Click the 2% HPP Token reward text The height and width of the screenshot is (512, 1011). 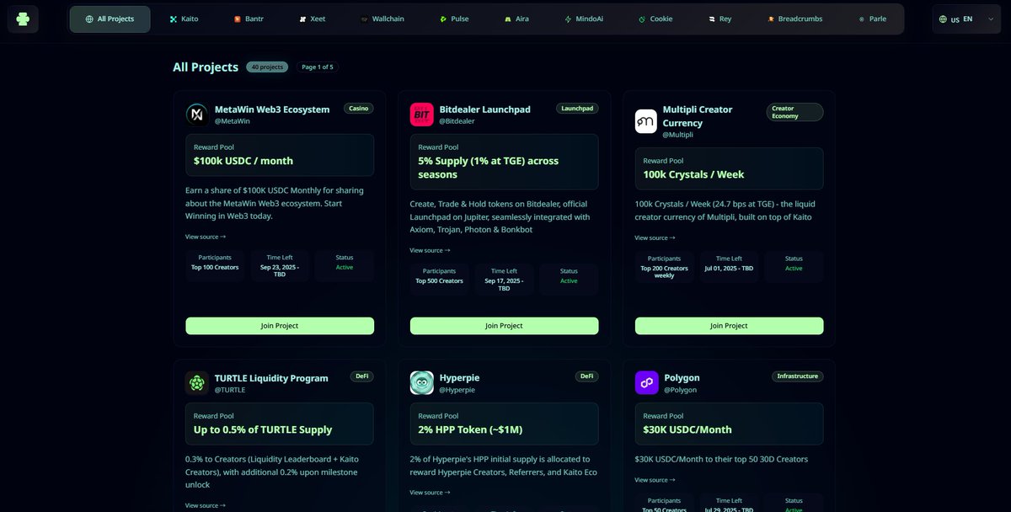[x=470, y=429]
